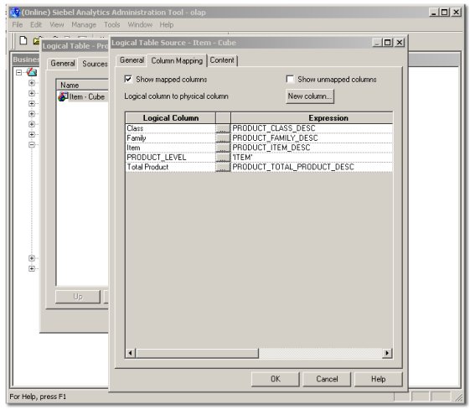Open expression builder for Total Product row

click(x=223, y=167)
